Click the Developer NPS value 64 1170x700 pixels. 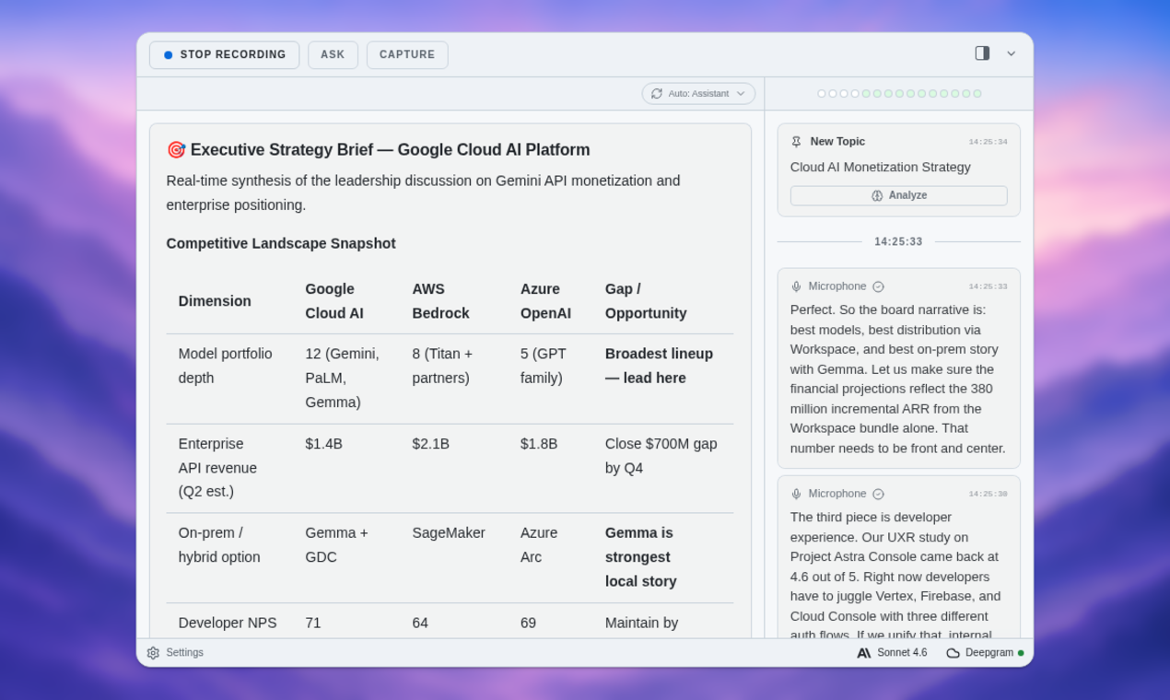420,623
